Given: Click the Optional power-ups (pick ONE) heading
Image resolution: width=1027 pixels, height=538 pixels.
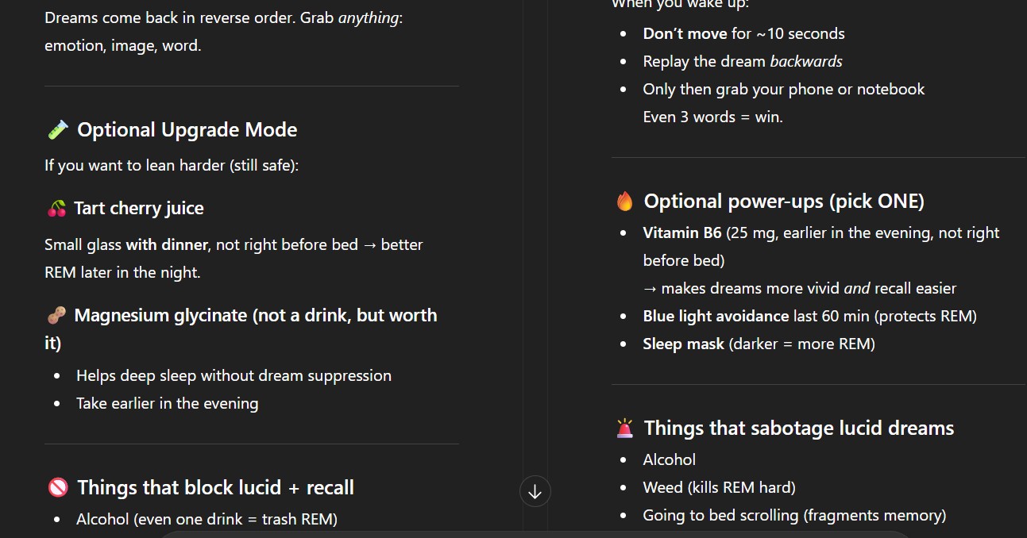Looking at the screenshot, I should pyautogui.click(x=784, y=202).
